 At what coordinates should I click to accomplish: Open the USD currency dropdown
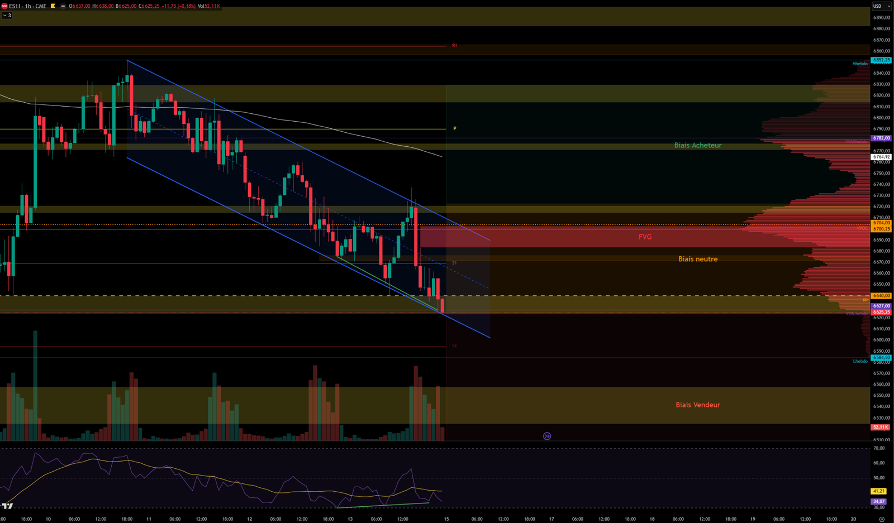881,6
